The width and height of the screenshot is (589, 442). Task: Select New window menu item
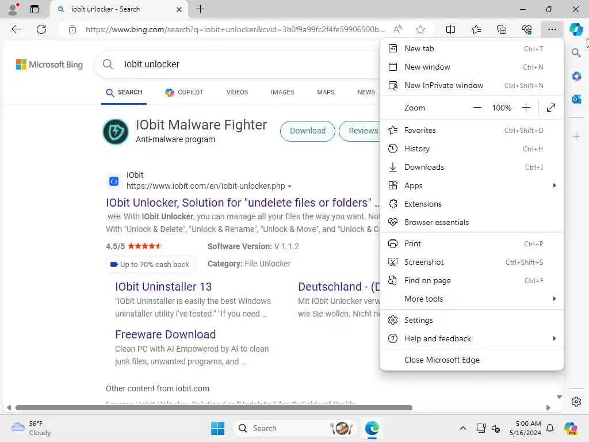pos(472,67)
